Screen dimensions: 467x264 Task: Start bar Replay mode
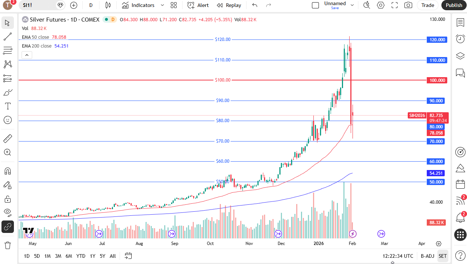(229, 5)
